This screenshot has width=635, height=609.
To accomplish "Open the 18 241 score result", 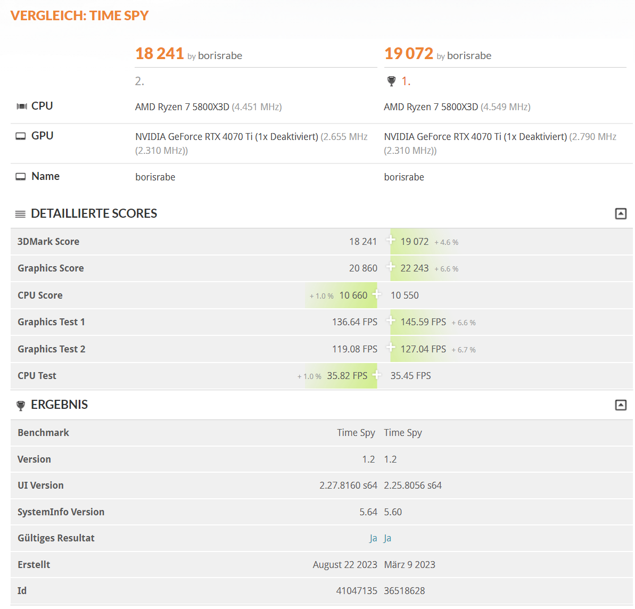I will (160, 53).
